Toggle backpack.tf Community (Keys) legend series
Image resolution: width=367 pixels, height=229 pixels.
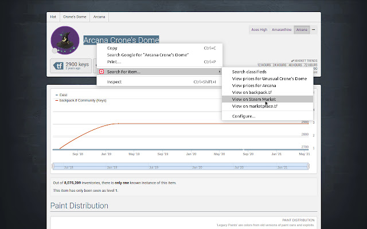coord(81,101)
